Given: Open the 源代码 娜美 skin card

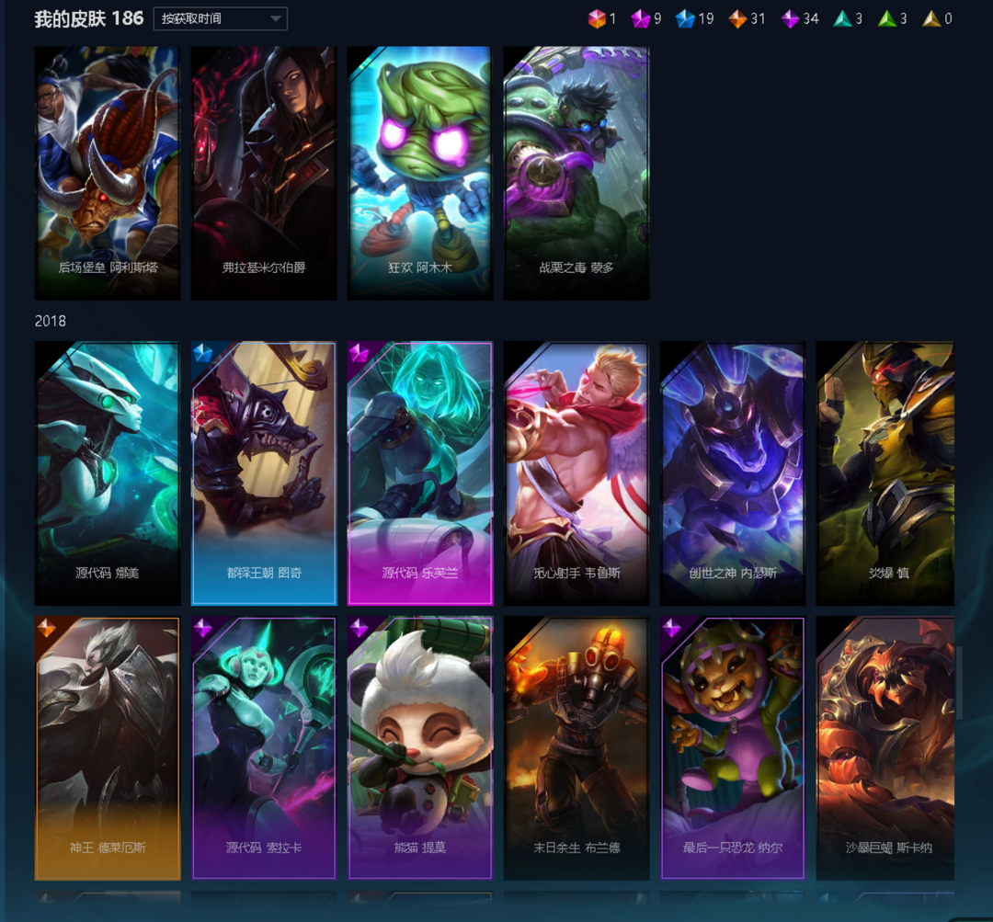Looking at the screenshot, I should [107, 473].
